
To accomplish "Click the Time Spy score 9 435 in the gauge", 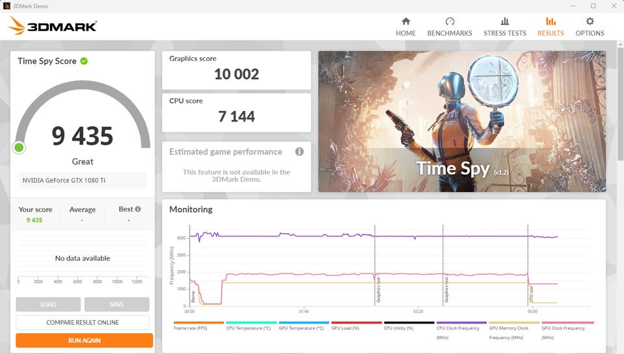I will (83, 136).
